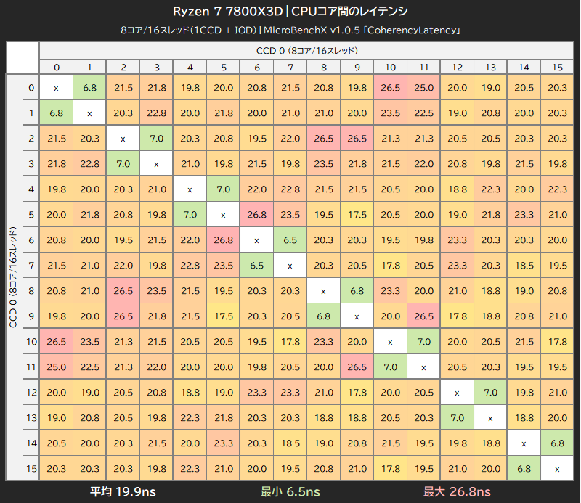Select column header 10
581x503 pixels.
pos(390,67)
